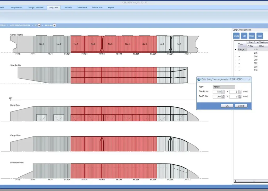The height and width of the screenshot is (191, 268).
Task: Click the StartFr.No. field showing 110
Action: point(217,92)
